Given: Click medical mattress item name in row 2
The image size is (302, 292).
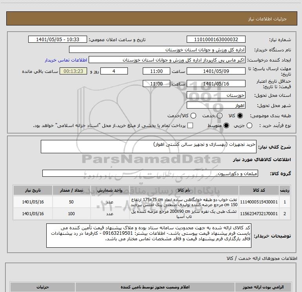Looking at the screenshot, I should 184,214.
